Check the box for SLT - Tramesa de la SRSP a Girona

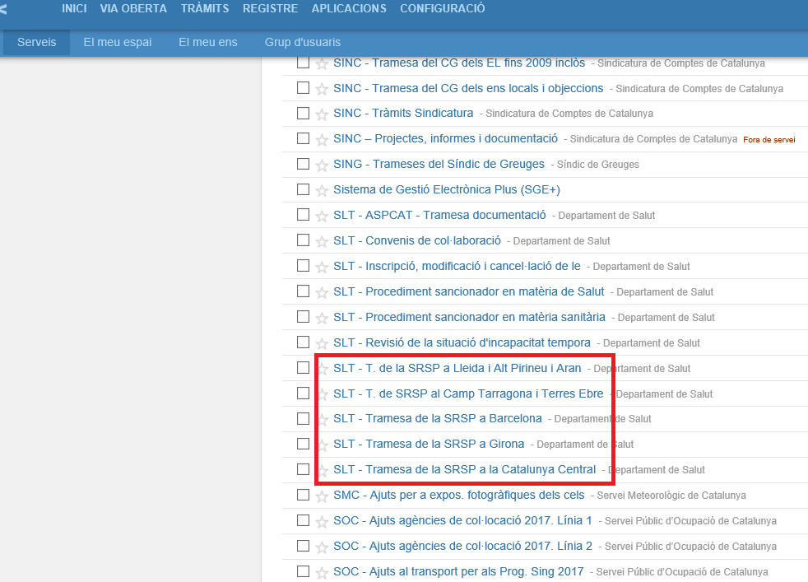(303, 444)
